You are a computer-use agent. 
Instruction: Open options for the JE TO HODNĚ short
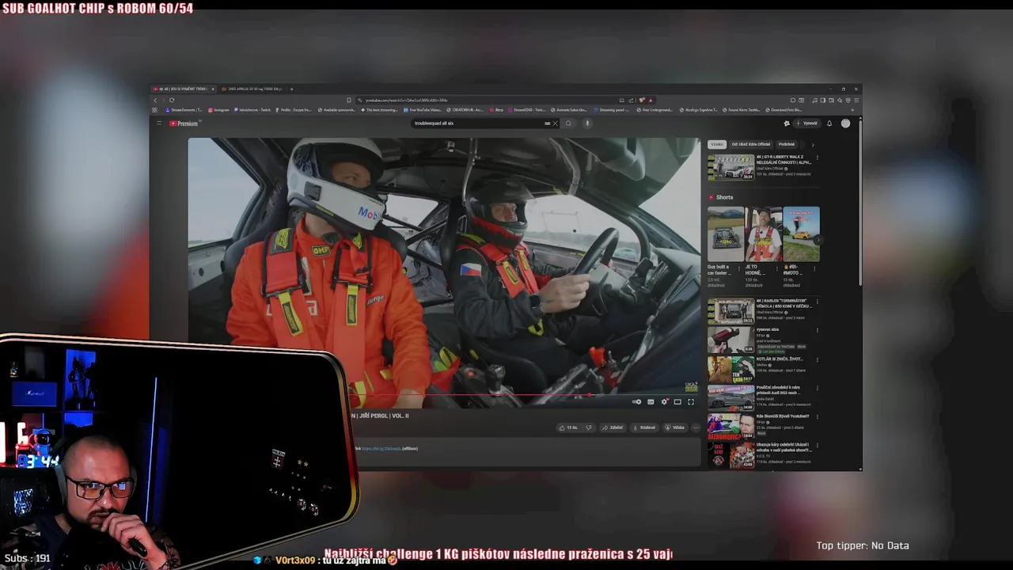pos(778,268)
